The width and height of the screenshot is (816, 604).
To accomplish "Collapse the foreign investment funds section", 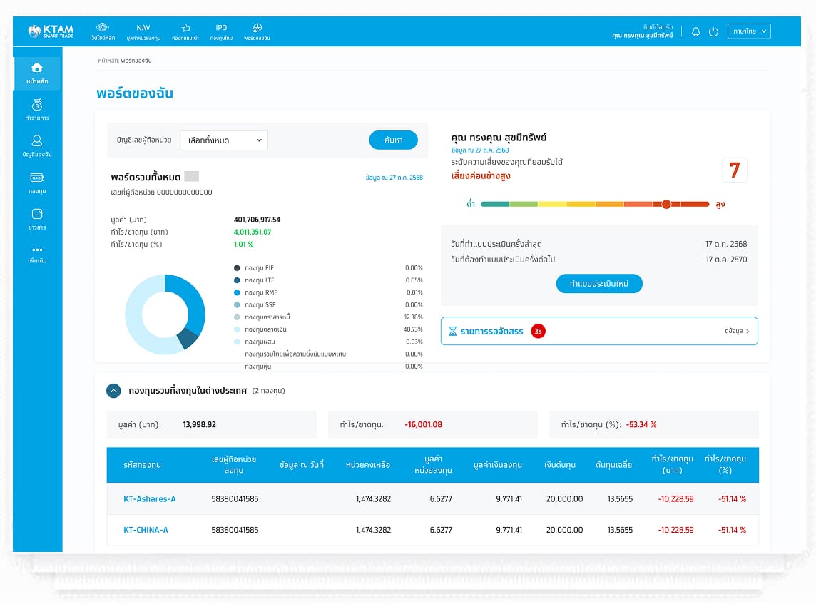I will click(113, 391).
